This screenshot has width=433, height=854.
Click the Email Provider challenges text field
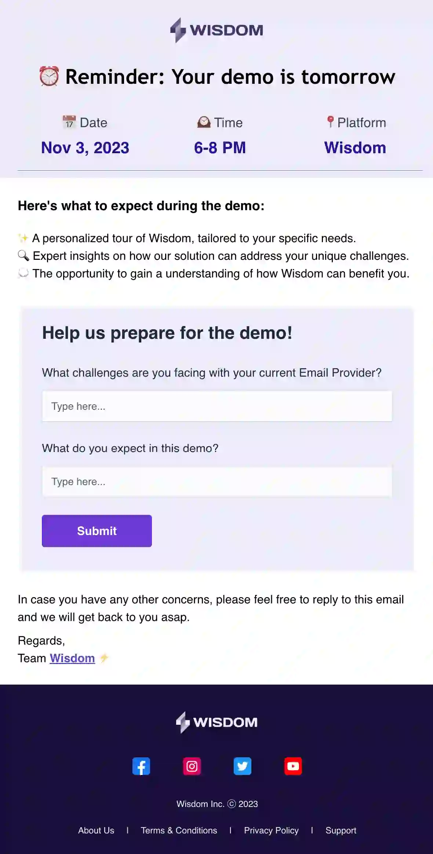pos(217,406)
